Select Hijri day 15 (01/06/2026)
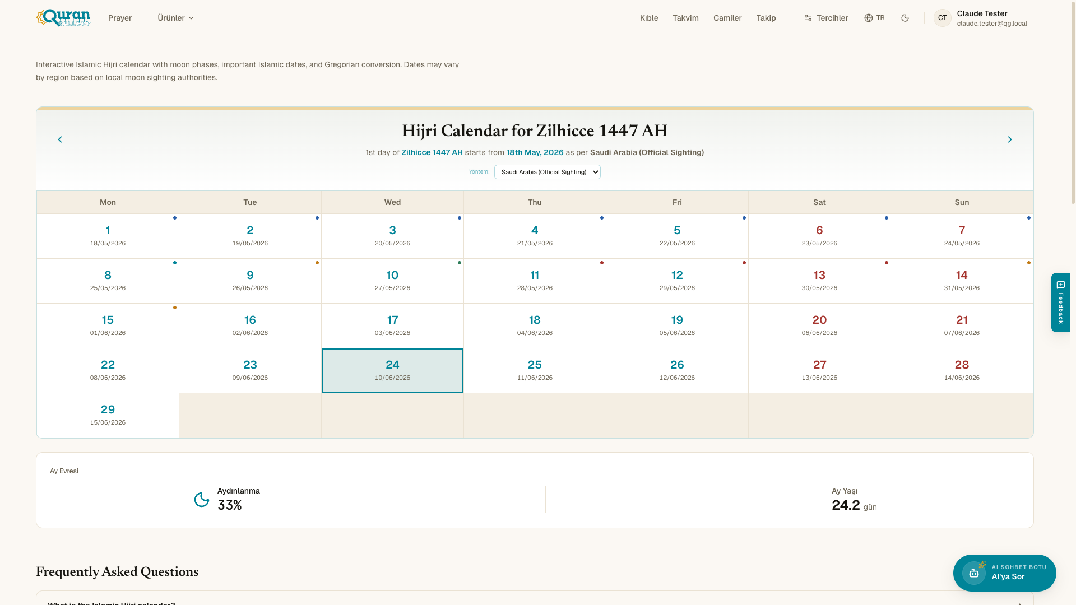The image size is (1076, 605). [x=108, y=325]
